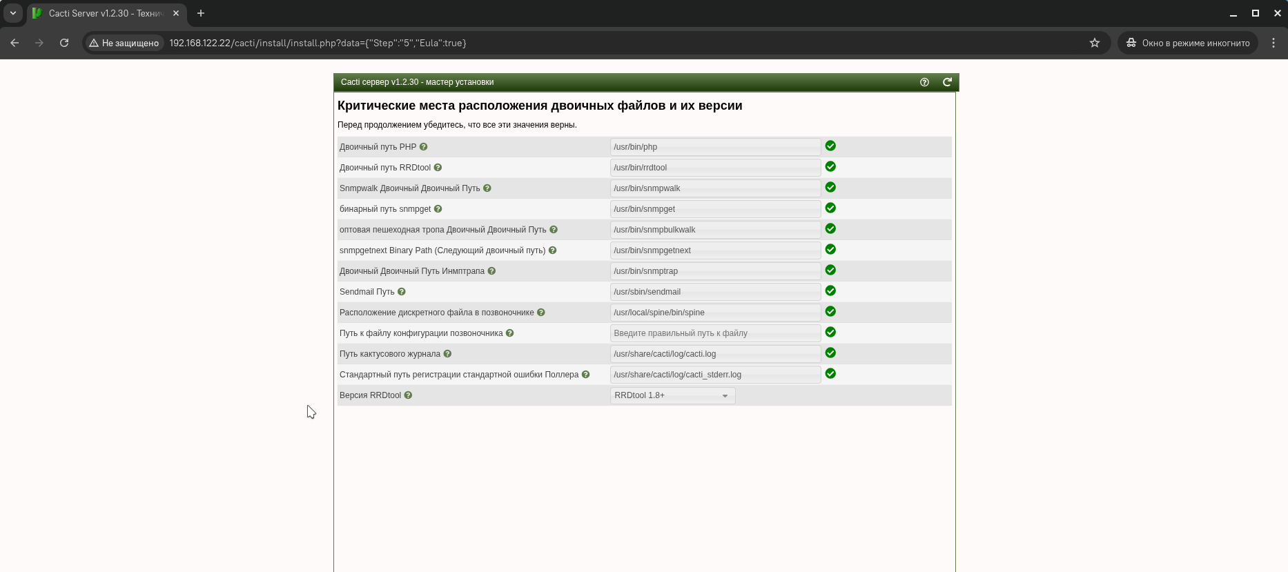Click help icon next to Двоичный путь PHP
This screenshot has height=572, width=1288.
point(424,147)
